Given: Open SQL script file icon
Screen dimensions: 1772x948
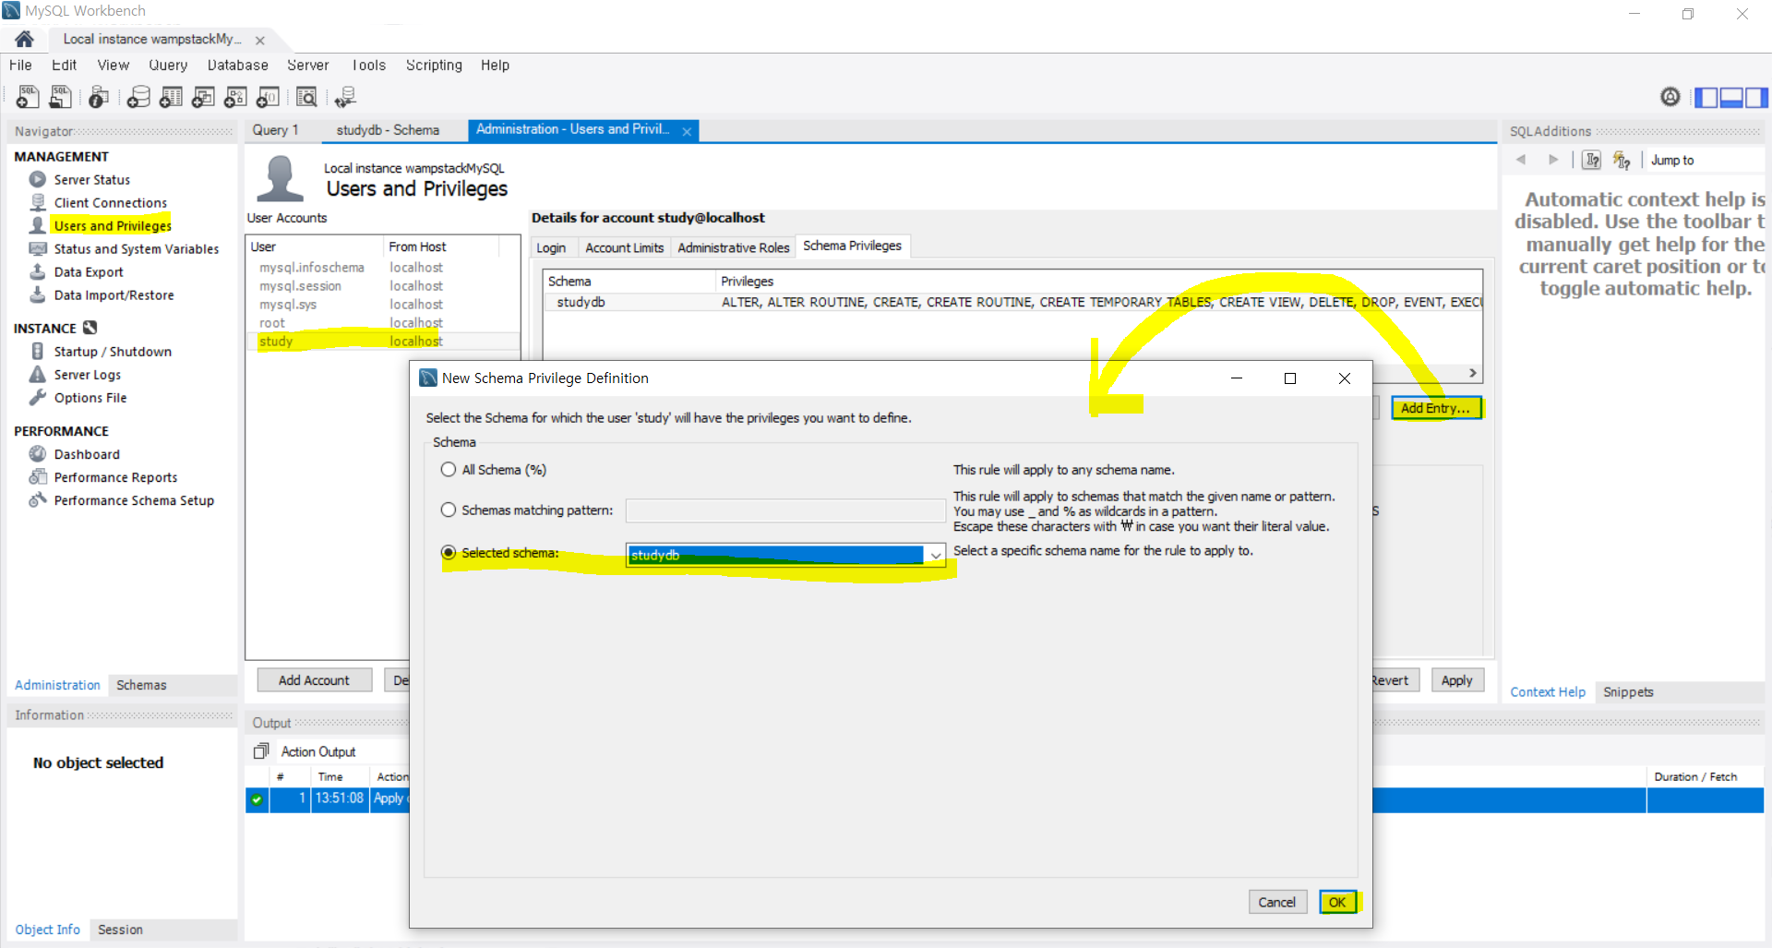Looking at the screenshot, I should 60,97.
